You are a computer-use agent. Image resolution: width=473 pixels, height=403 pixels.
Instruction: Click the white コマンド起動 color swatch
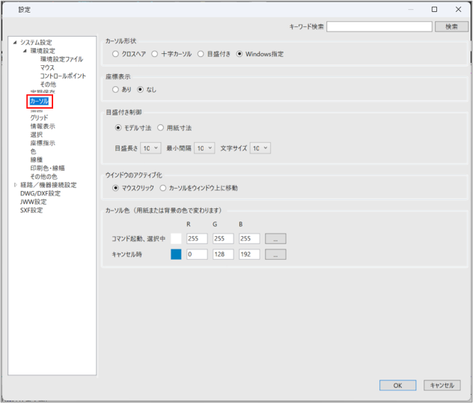pos(176,238)
